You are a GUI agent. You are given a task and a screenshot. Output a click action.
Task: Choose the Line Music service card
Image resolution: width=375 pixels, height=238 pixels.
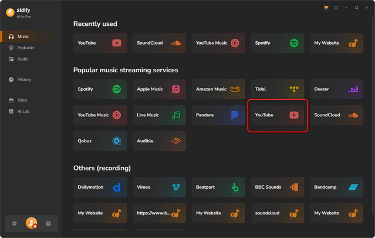click(159, 115)
